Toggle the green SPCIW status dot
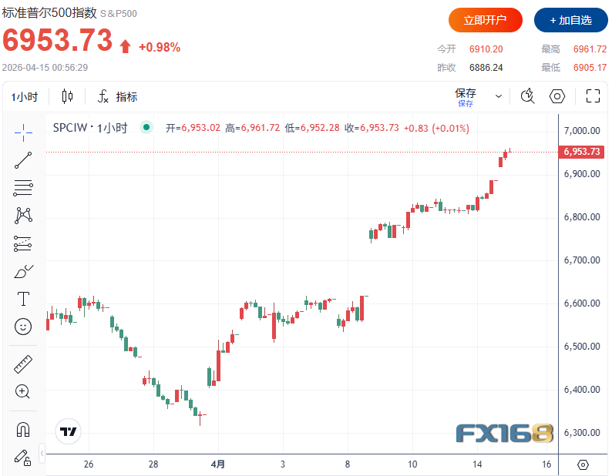This screenshot has width=612, height=476. point(145,128)
